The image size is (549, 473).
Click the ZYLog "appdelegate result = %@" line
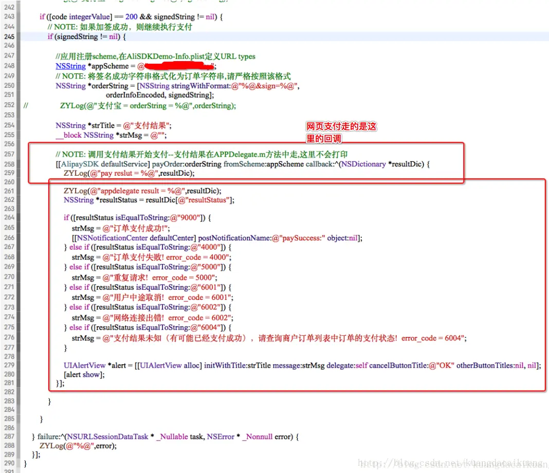pyautogui.click(x=142, y=191)
